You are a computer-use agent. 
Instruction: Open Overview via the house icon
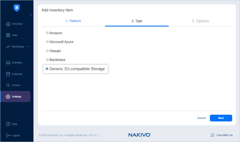8,24
